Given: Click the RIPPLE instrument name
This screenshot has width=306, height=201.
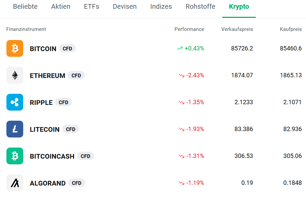Looking at the screenshot, I should point(41,102).
